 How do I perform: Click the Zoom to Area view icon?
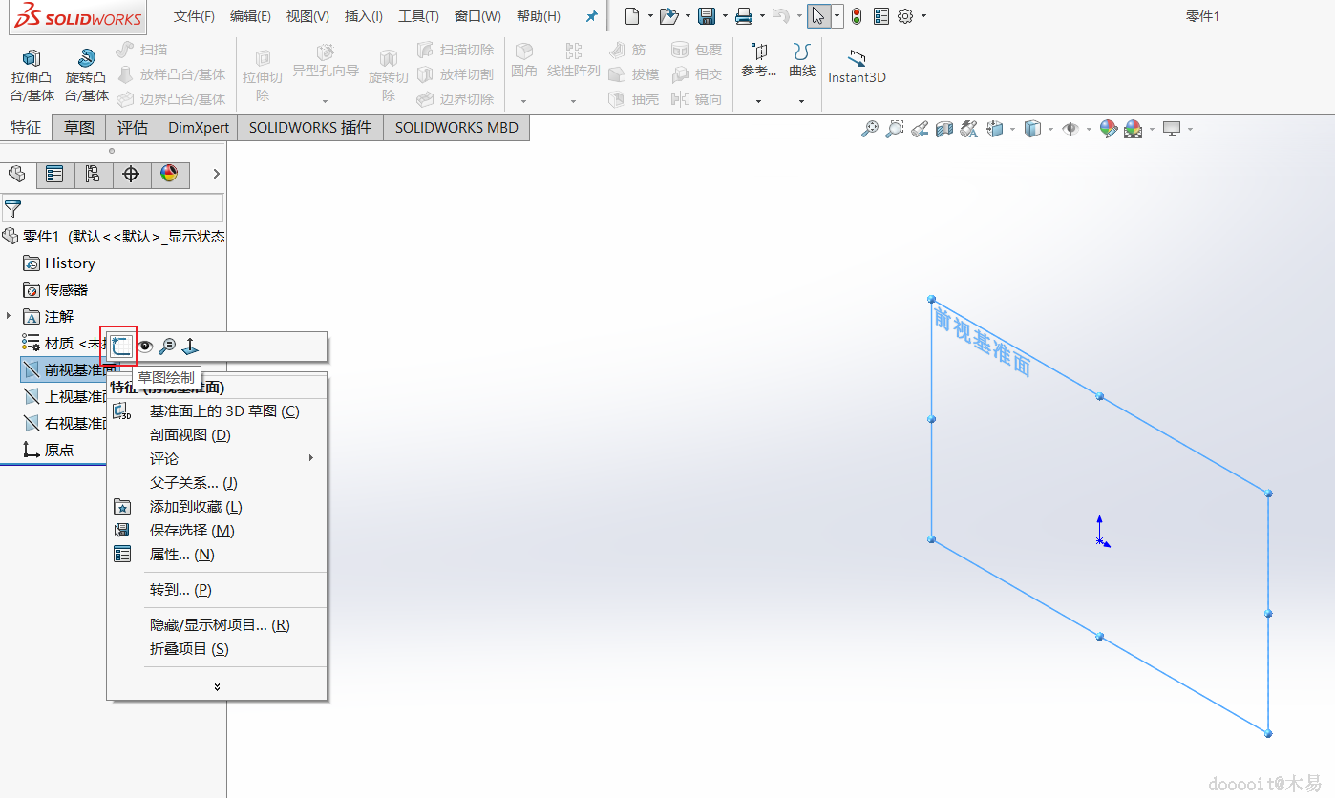[x=894, y=129]
